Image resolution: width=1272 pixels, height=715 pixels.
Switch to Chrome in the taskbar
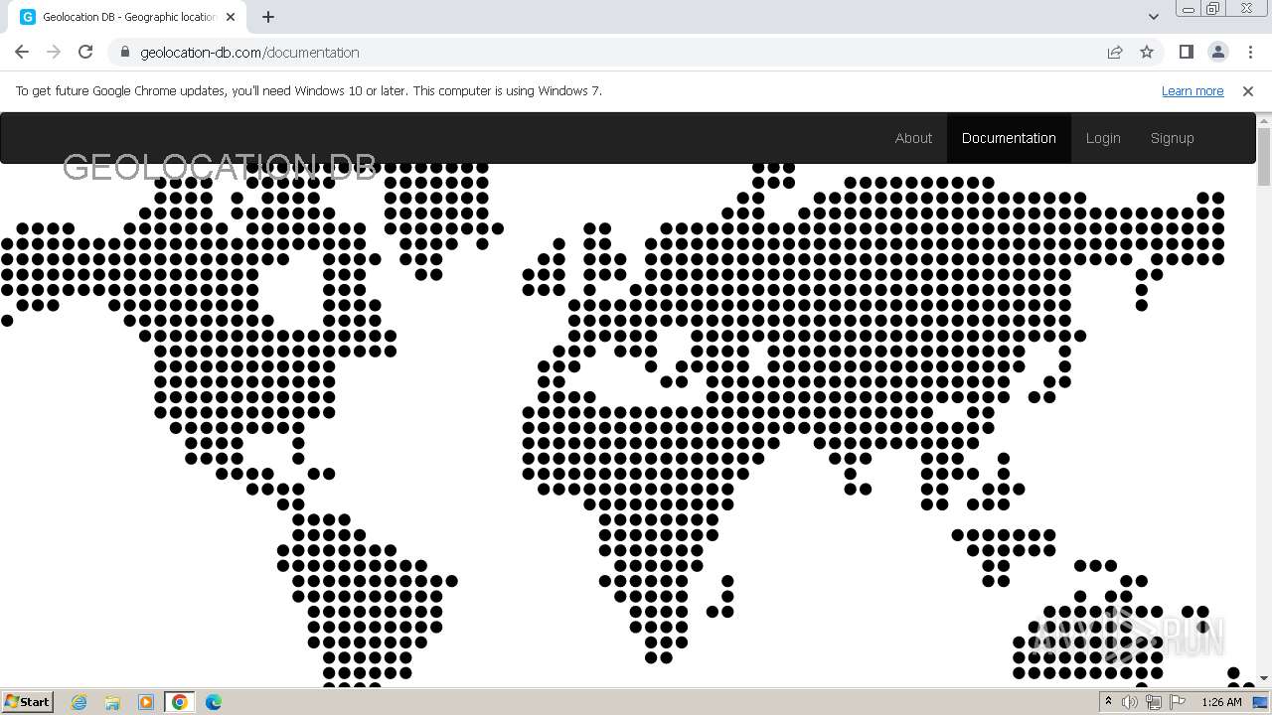pyautogui.click(x=180, y=702)
